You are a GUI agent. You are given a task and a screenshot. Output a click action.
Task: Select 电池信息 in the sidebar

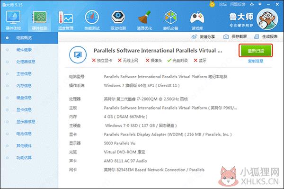click(29, 134)
